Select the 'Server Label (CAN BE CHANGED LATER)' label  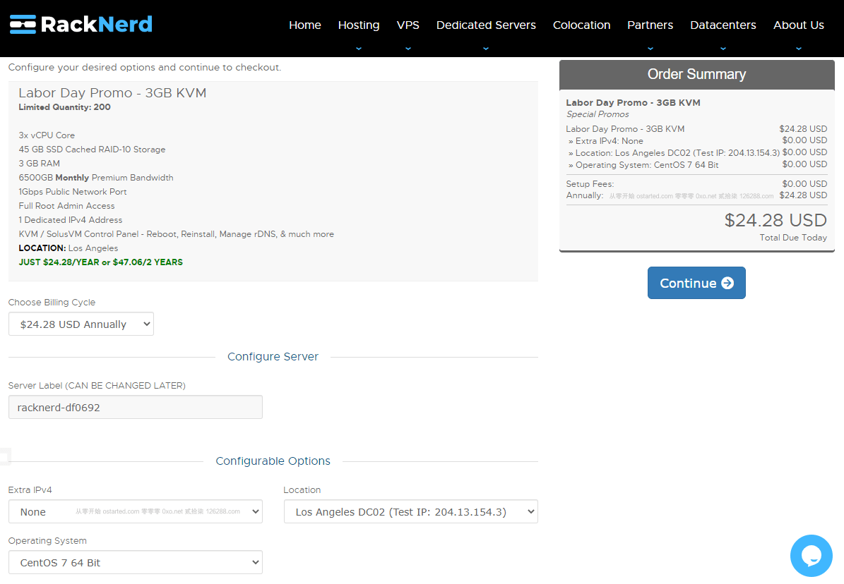pyautogui.click(x=97, y=385)
